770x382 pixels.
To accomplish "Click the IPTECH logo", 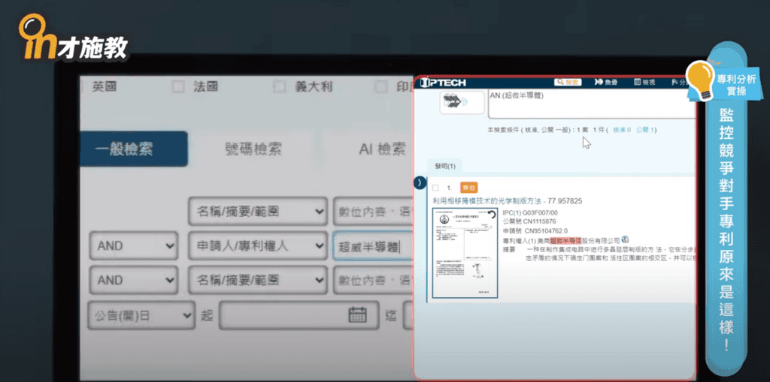I will 444,83.
